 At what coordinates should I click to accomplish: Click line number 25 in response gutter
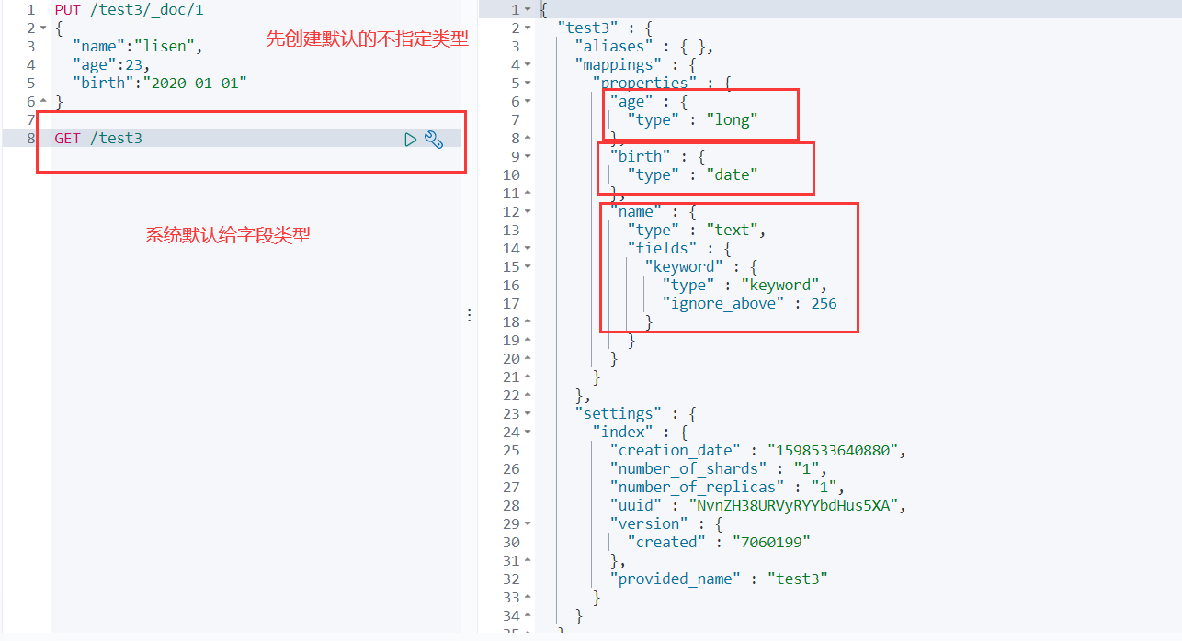(511, 451)
